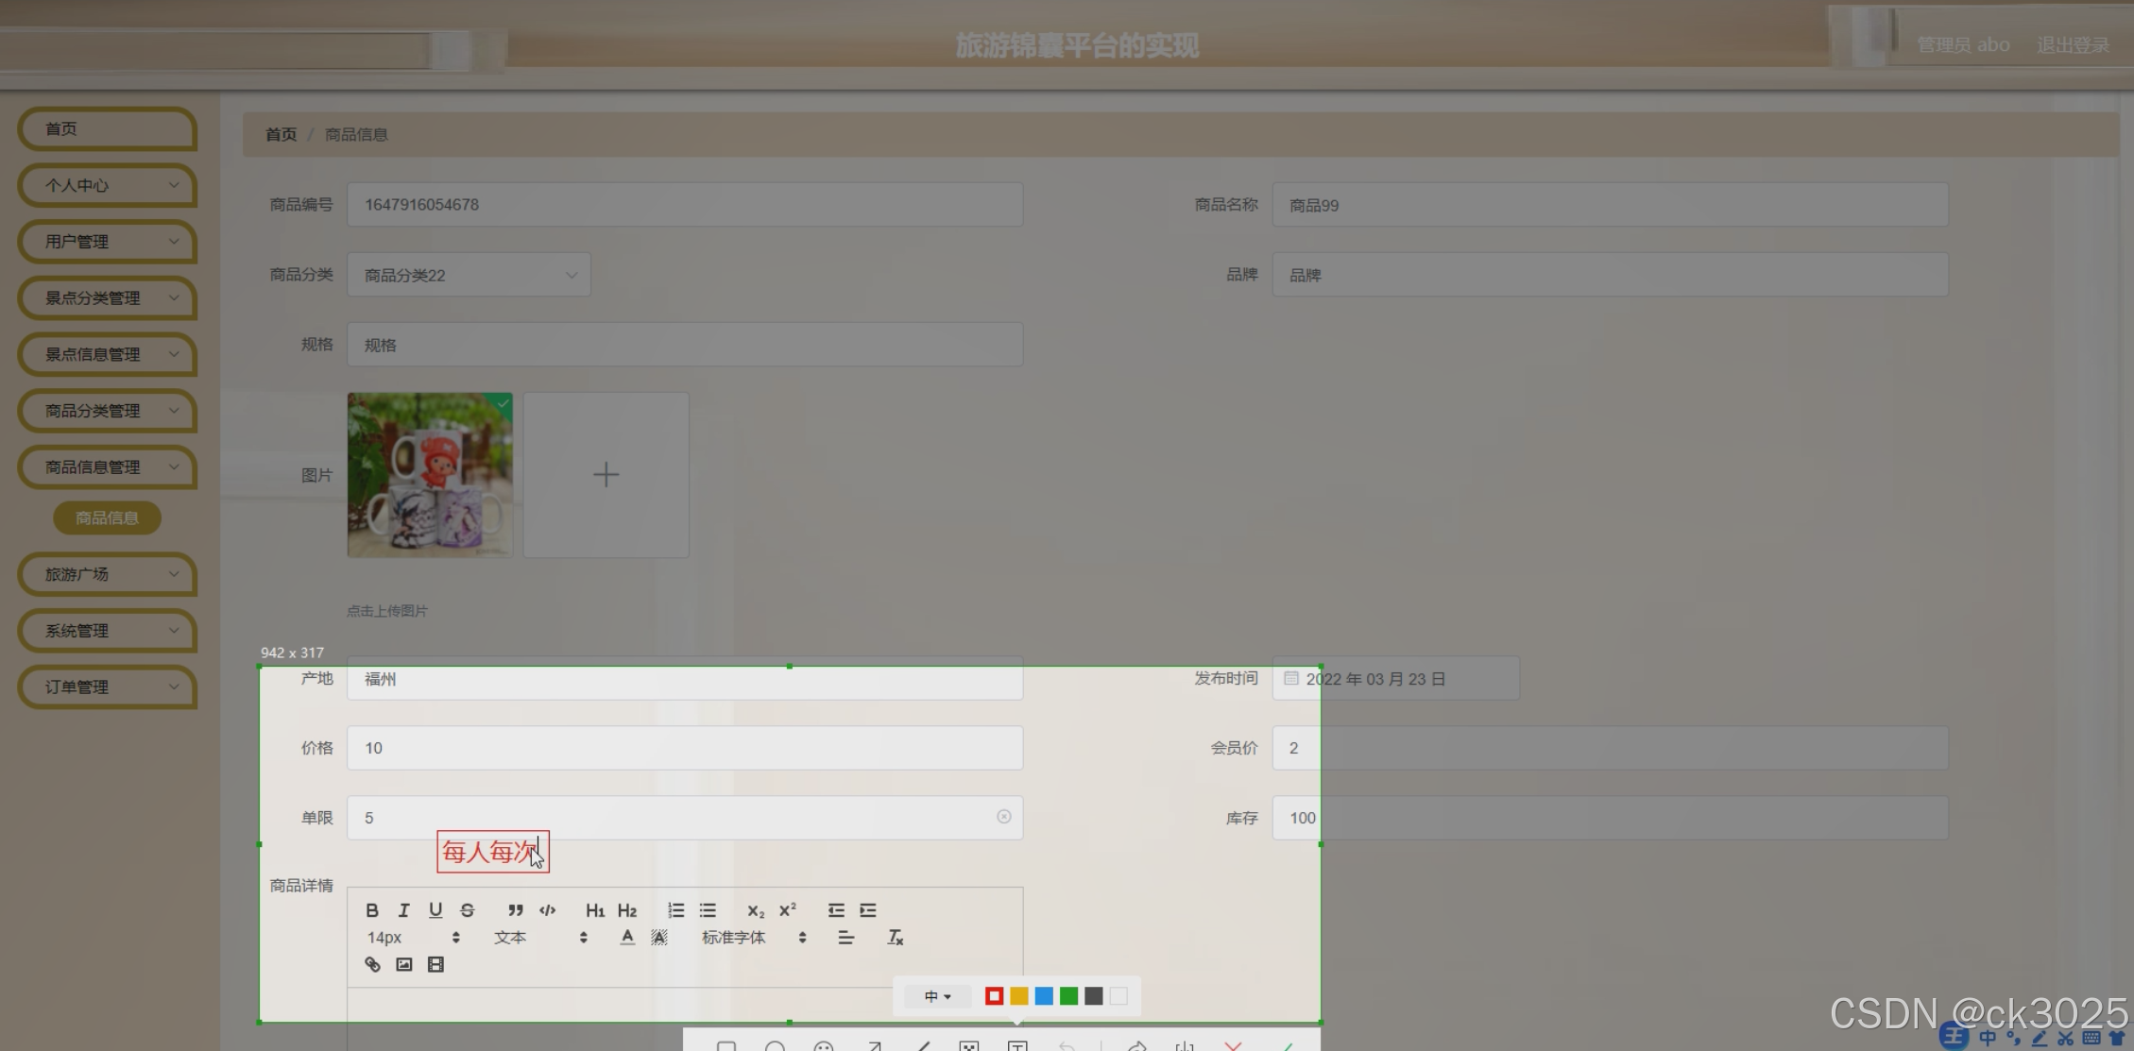Click the italic formatting icon

coord(403,910)
